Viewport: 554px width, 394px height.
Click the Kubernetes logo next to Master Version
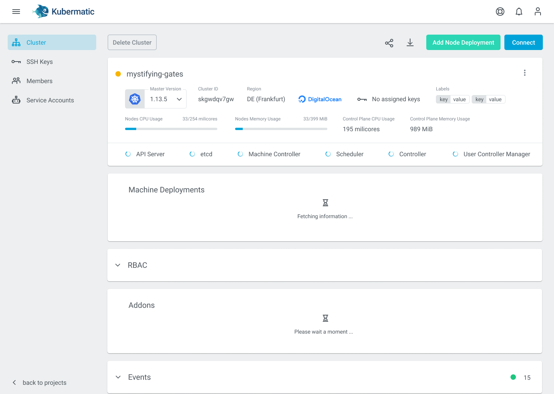(135, 99)
